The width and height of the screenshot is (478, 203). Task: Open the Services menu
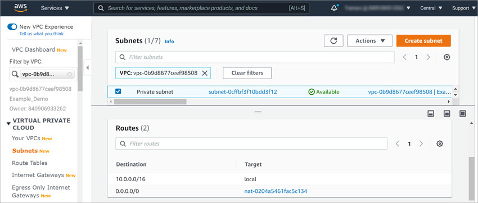point(55,8)
